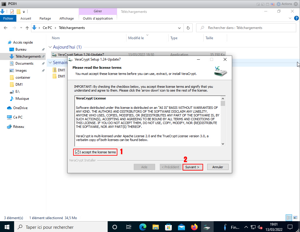
Task: Open Microsoft Store from the taskbar
Action: [168, 227]
